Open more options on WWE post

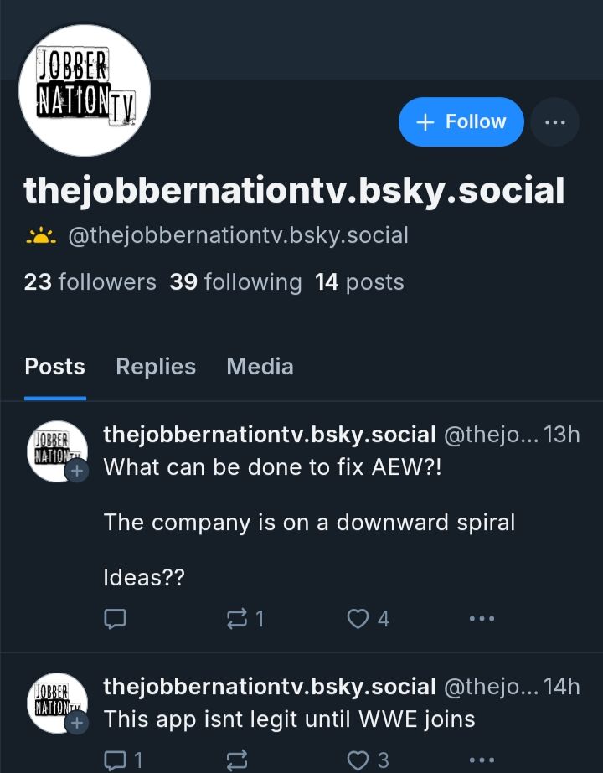(x=482, y=760)
